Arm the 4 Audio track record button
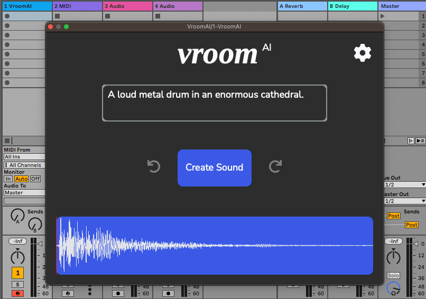 point(168,293)
